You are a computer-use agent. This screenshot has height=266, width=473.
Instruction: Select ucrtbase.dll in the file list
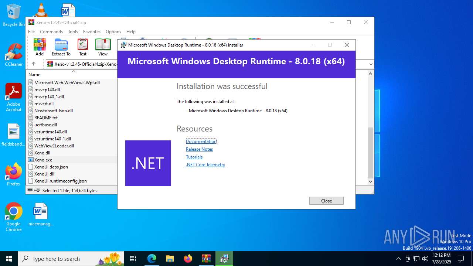45,125
